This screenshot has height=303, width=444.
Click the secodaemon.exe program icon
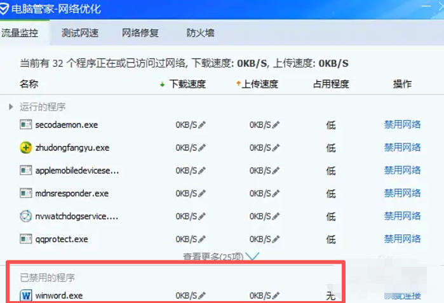[25, 125]
